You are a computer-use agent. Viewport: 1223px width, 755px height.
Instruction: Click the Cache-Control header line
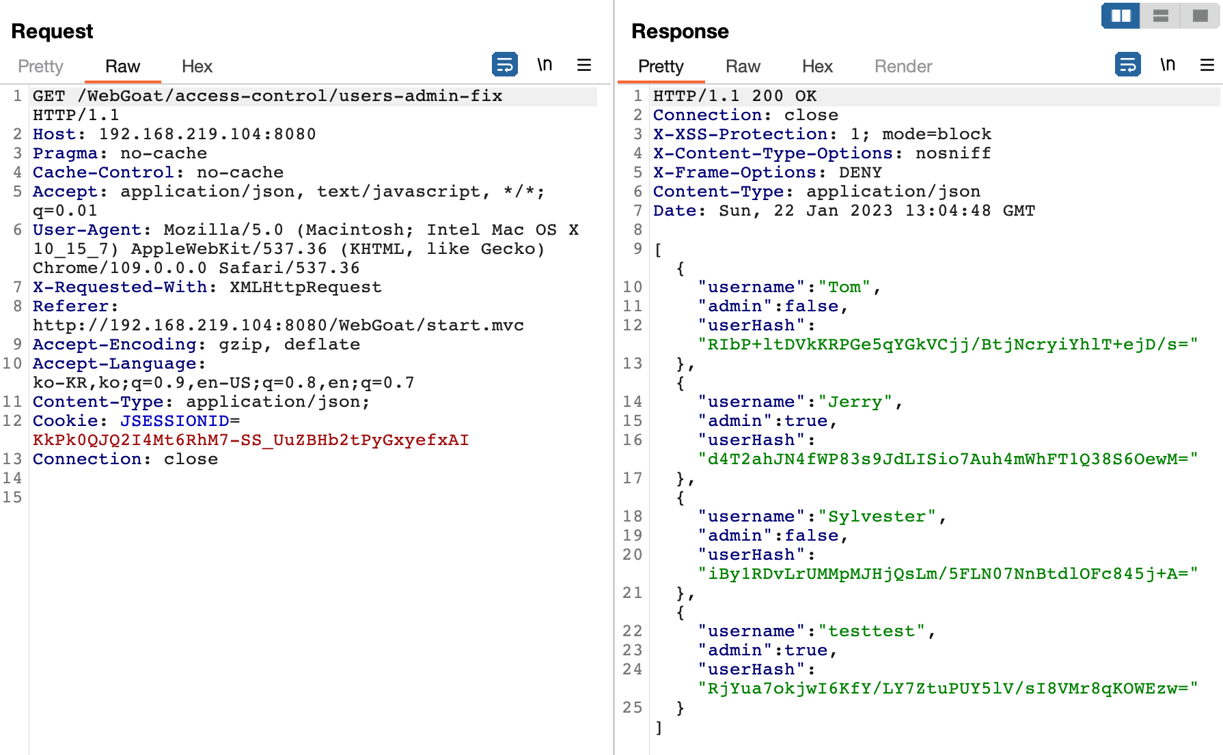point(158,173)
